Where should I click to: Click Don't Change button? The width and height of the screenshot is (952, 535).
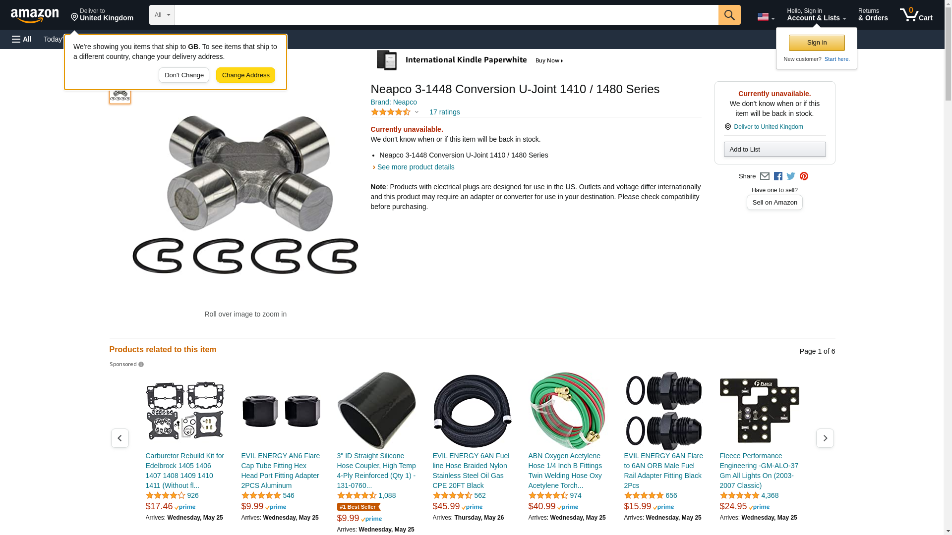184,75
